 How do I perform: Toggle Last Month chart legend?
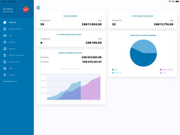[75, 69]
